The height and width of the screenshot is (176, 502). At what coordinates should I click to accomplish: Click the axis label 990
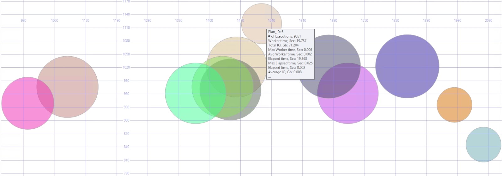[x=126, y=80]
